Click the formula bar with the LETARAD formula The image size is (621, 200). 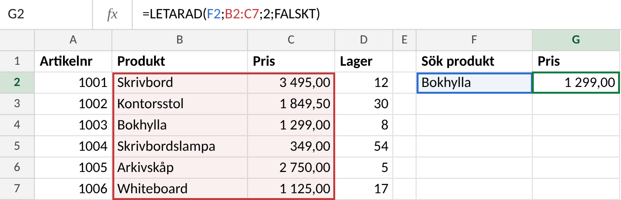coord(376,15)
